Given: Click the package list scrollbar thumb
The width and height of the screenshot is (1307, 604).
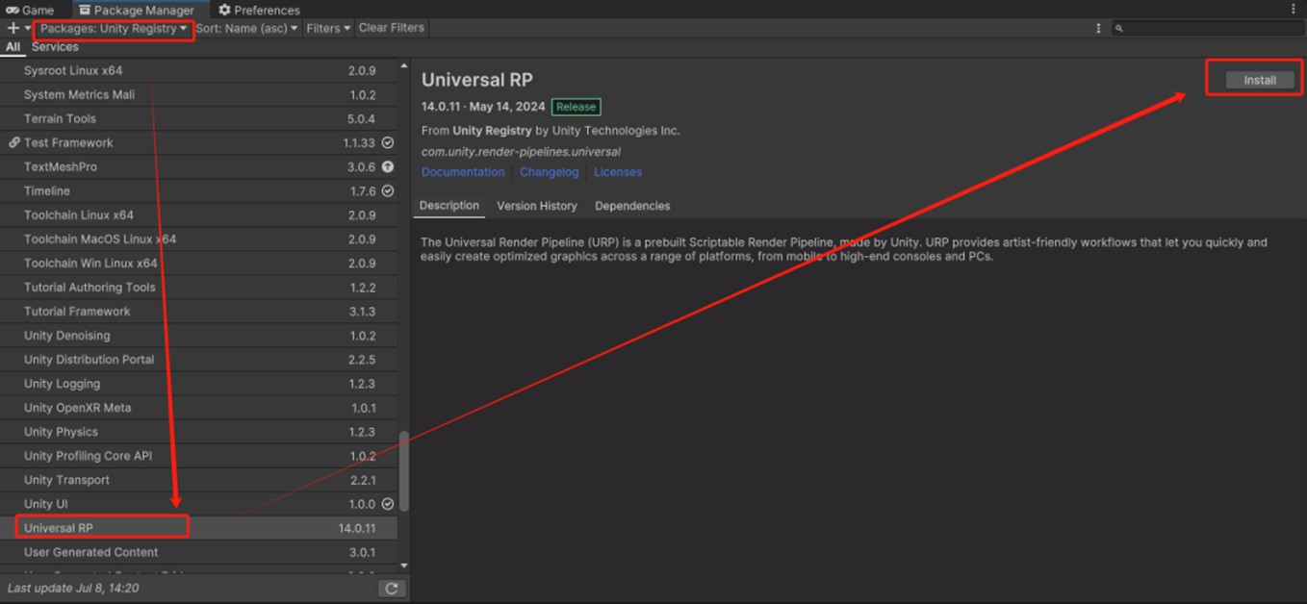Looking at the screenshot, I should 403,470.
